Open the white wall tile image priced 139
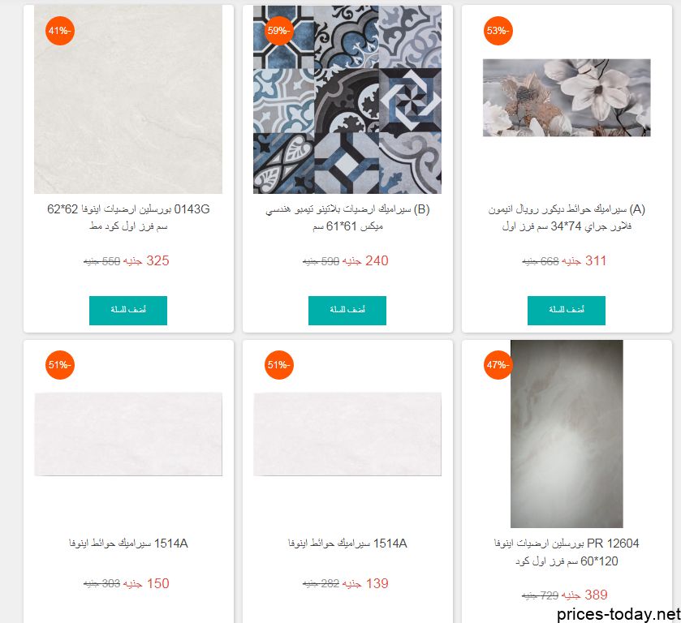This screenshot has width=681, height=623. point(347,434)
